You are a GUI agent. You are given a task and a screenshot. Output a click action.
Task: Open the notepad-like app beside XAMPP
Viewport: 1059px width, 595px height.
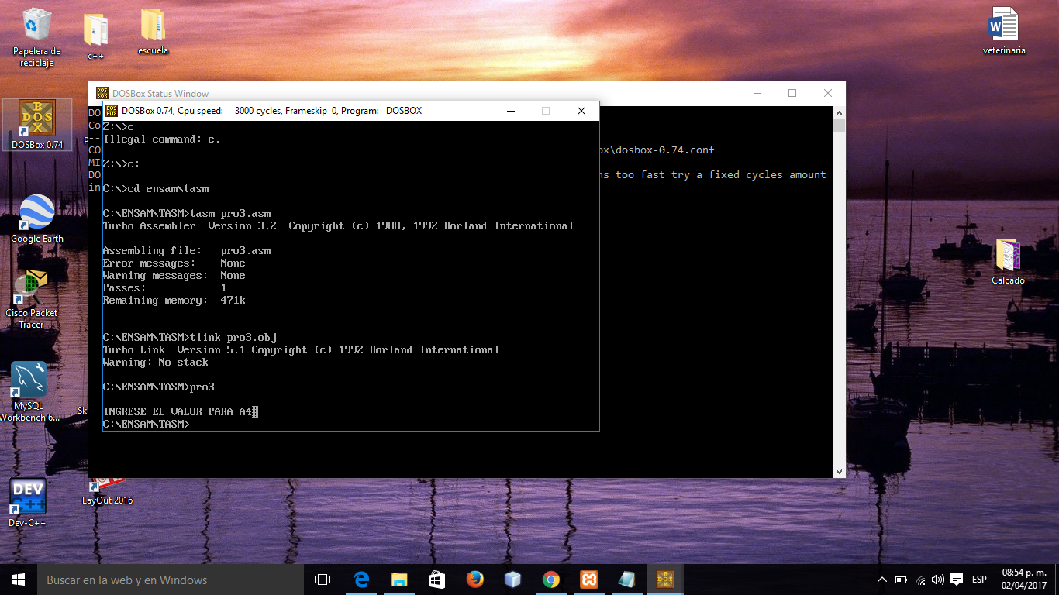tap(626, 580)
